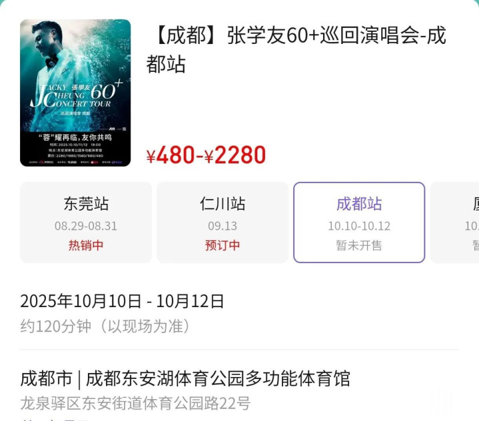Tap the duration text 约120分钟

point(55,326)
